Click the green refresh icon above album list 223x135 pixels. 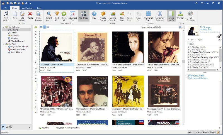pyautogui.click(x=36, y=27)
